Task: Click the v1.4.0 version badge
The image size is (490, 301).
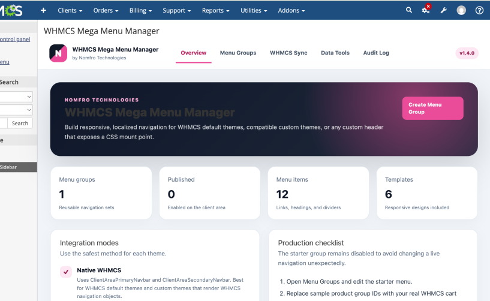Action: pos(467,53)
